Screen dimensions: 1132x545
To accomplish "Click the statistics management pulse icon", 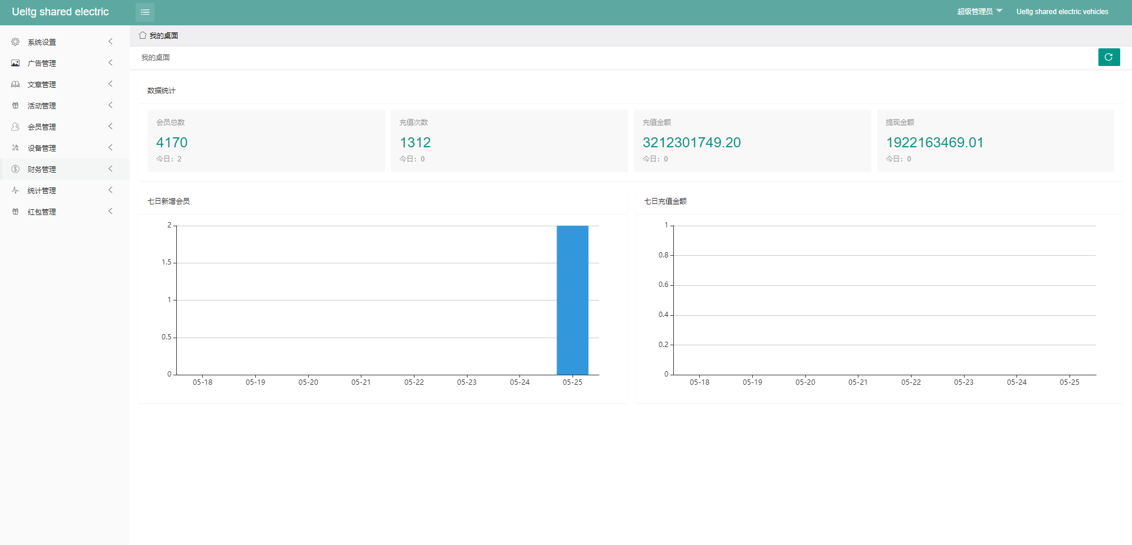I will [x=15, y=190].
